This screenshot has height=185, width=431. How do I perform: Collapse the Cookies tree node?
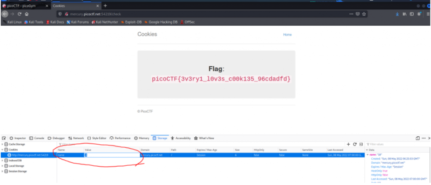[3, 150]
